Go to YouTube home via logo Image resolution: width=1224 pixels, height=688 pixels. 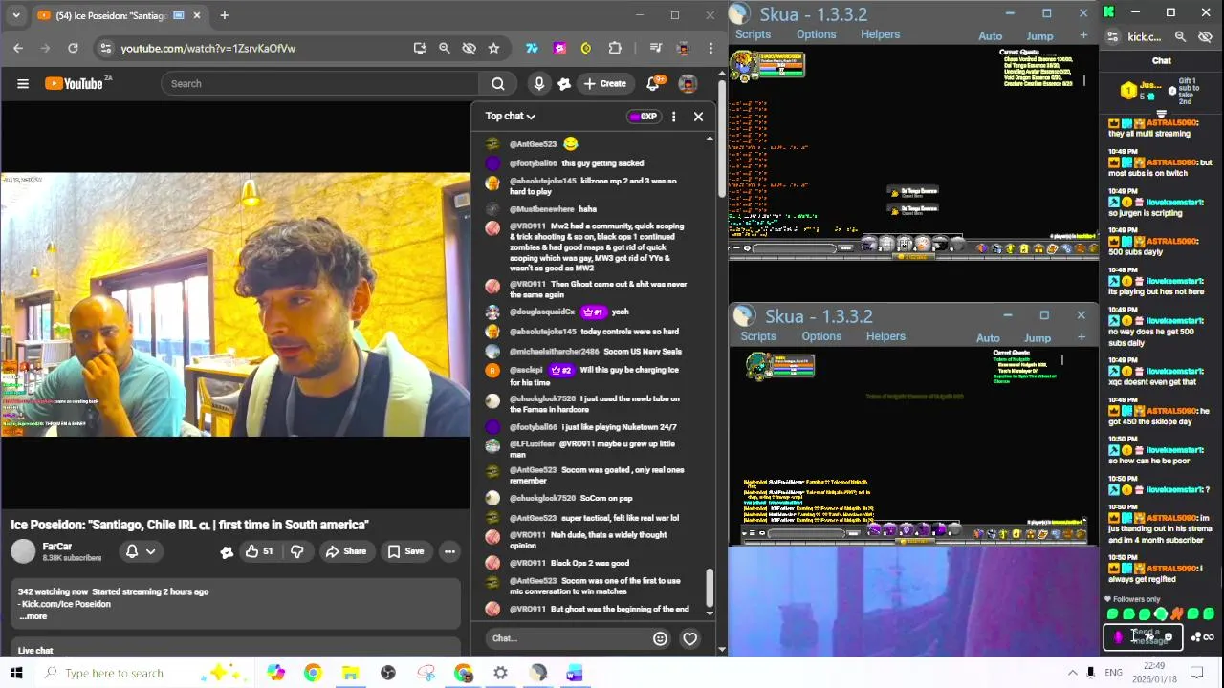(x=74, y=84)
